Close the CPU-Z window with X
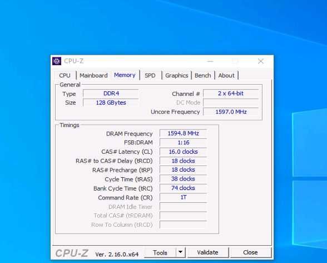Image resolution: width=327 pixels, height=263 pixels. [x=261, y=61]
